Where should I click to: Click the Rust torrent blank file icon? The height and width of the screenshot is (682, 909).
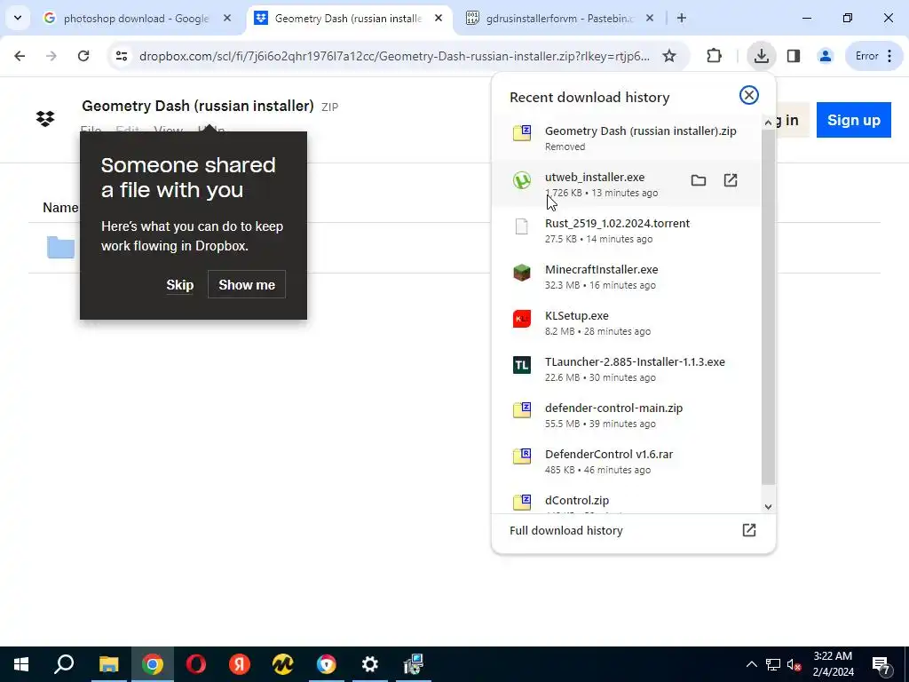[x=522, y=226]
